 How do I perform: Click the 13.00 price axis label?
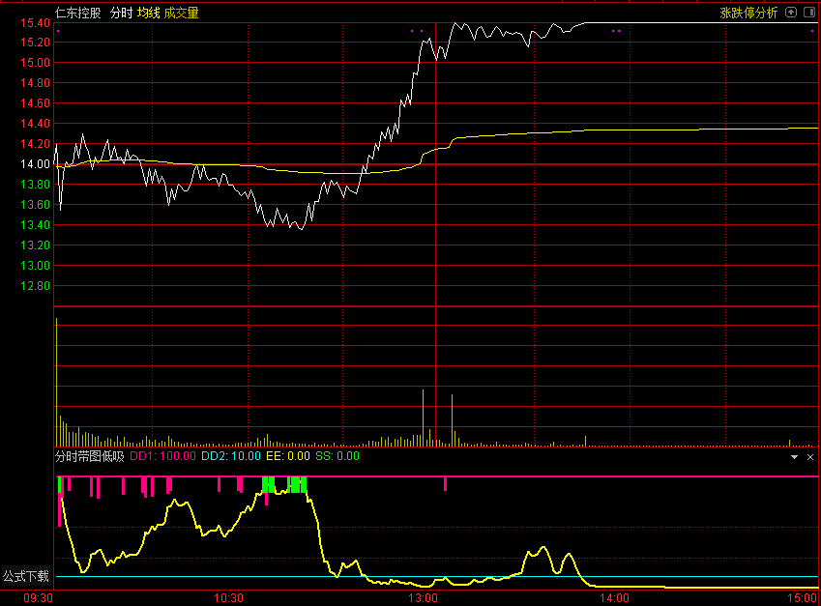point(35,266)
